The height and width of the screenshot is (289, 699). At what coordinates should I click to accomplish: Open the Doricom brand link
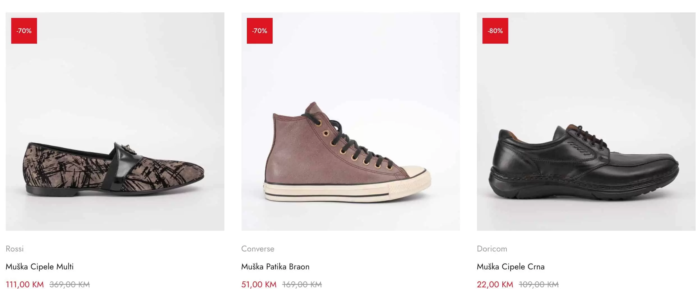pyautogui.click(x=492, y=249)
